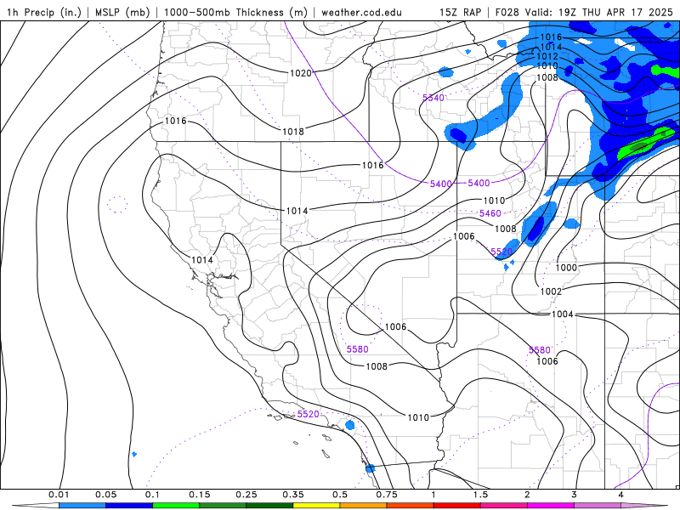
Task: Click the 'MSLP (mb)' header text
Action: (122, 12)
